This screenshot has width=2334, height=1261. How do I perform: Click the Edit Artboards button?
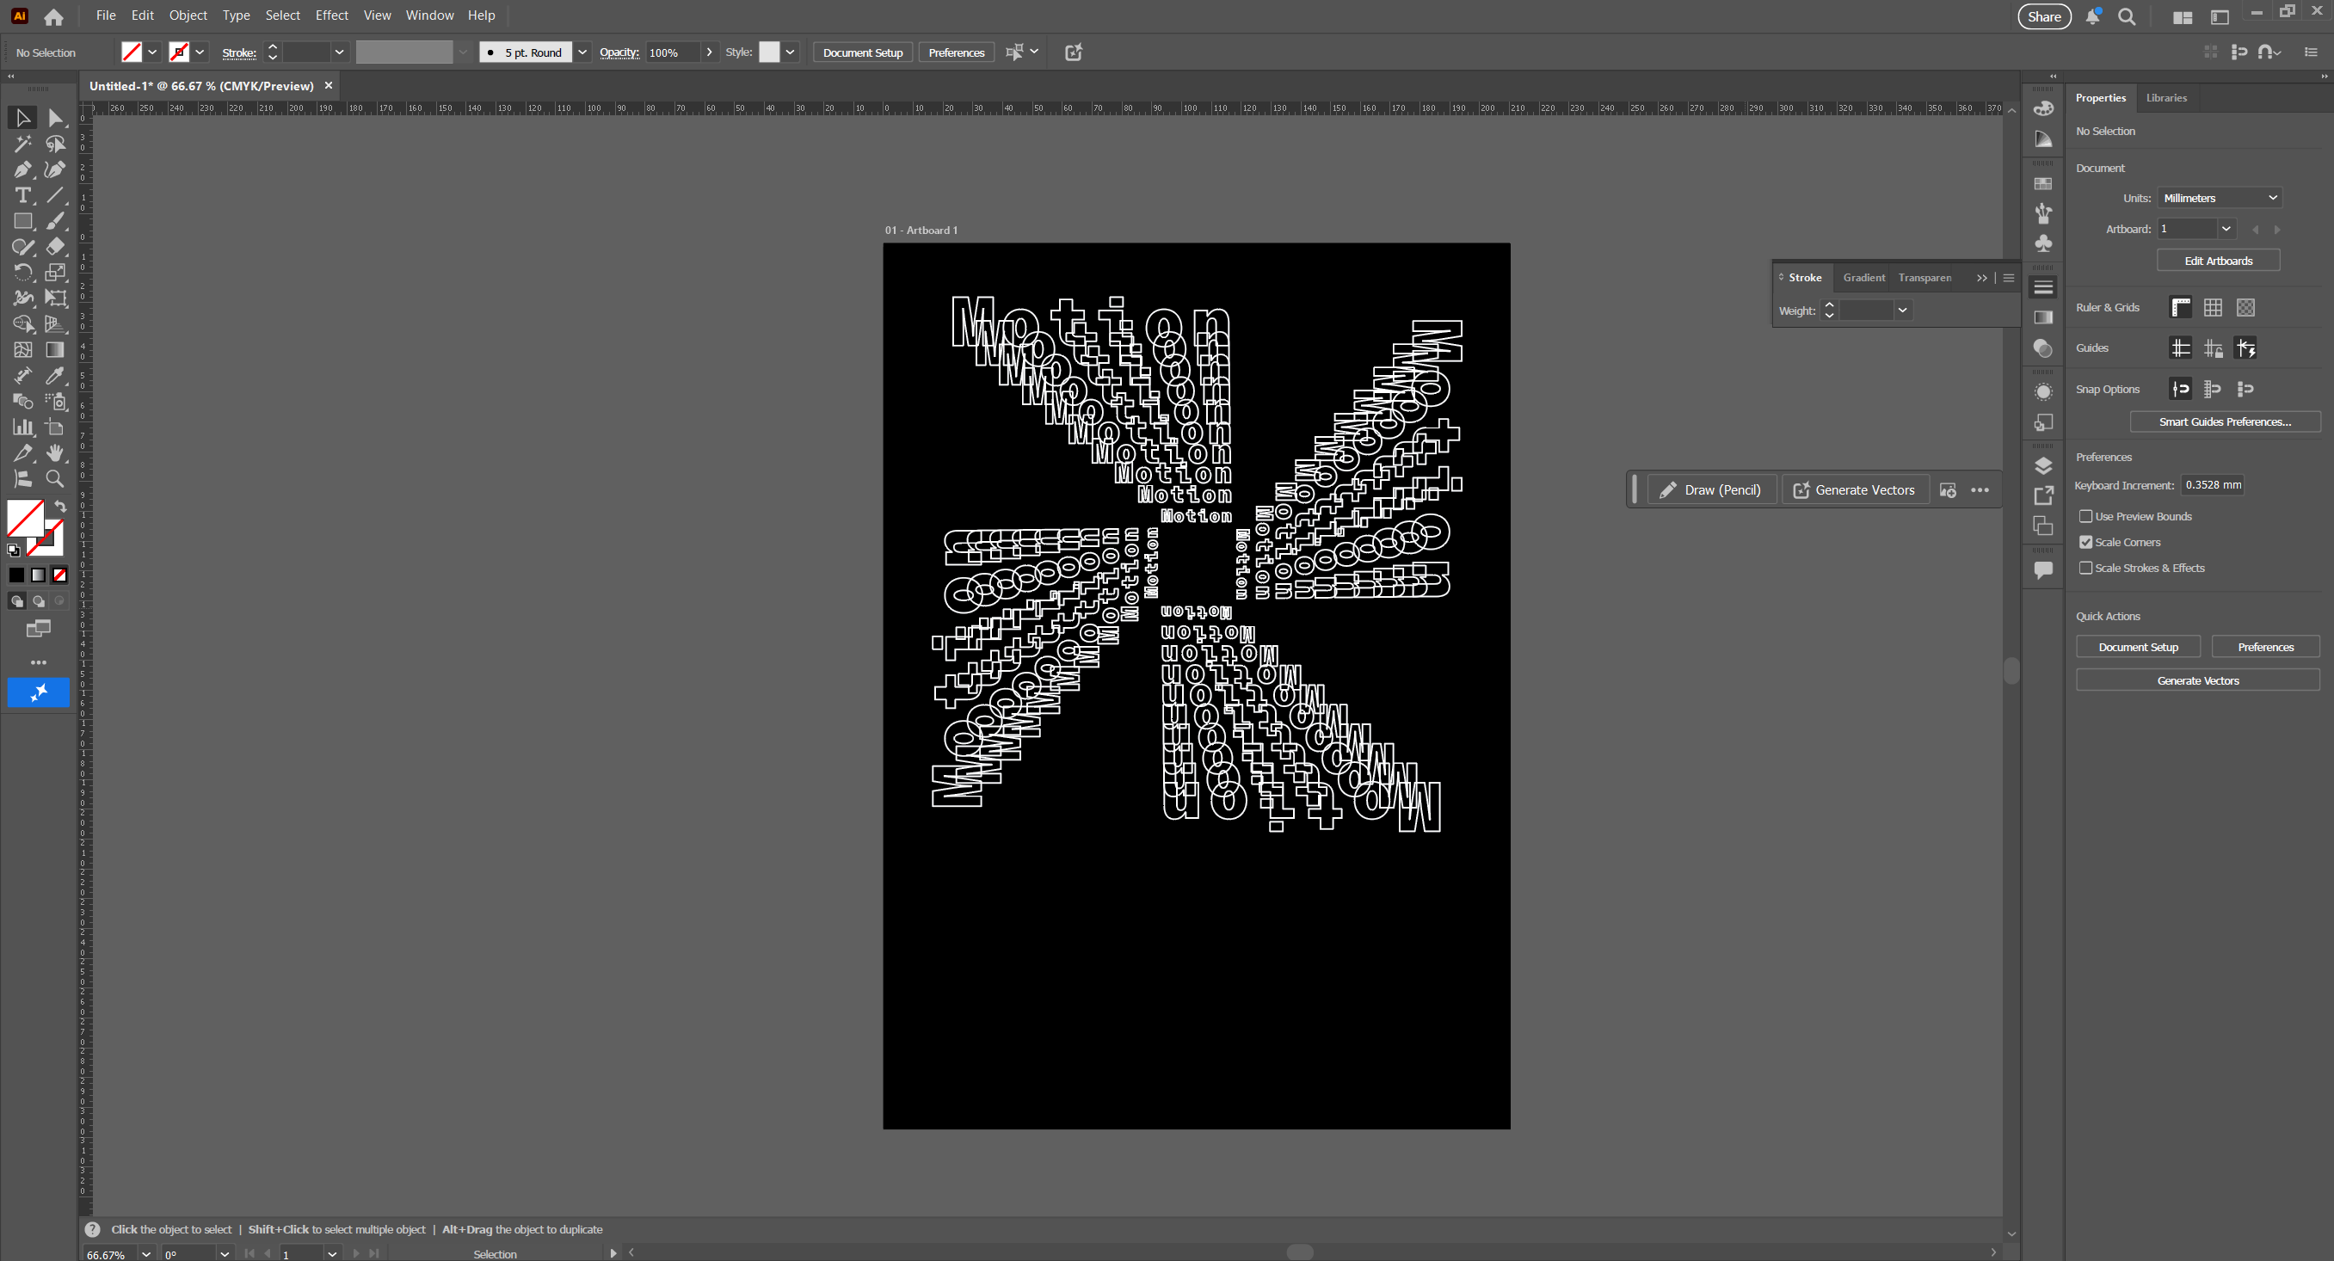[2218, 261]
